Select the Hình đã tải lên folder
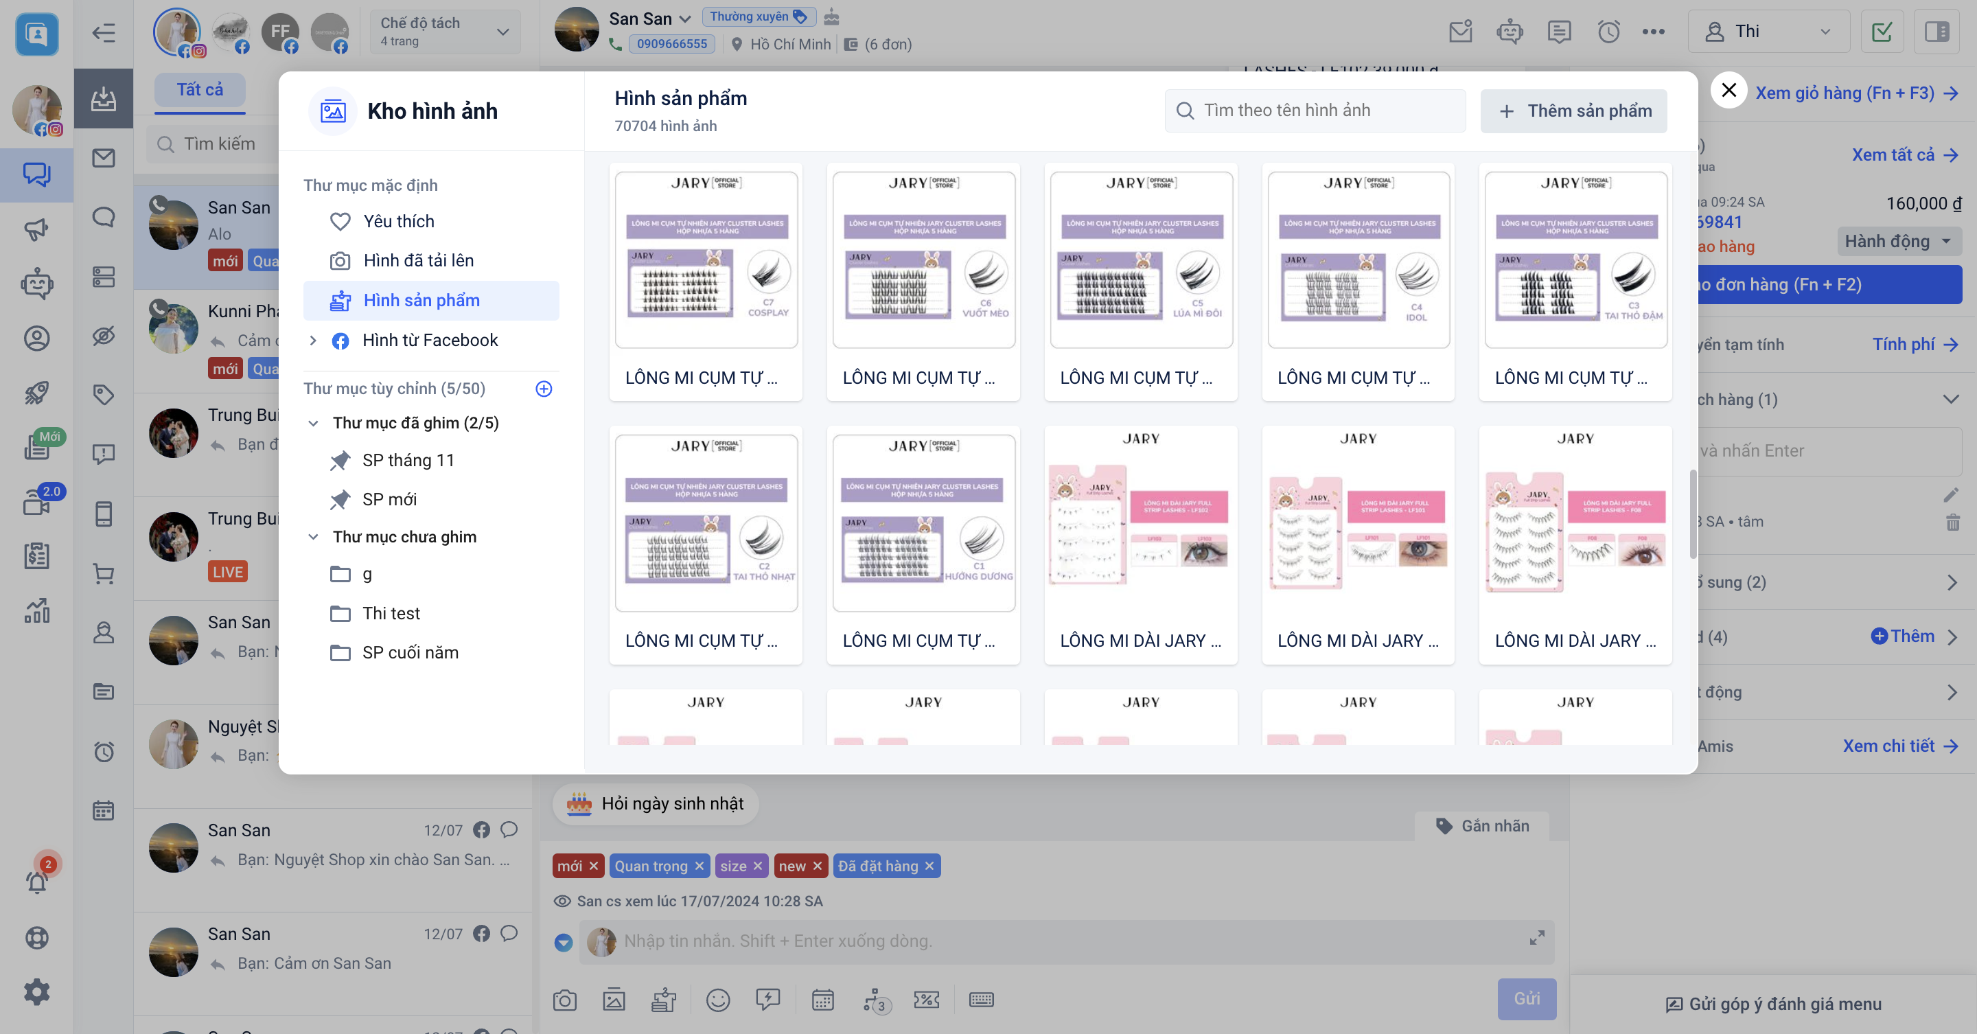Image resolution: width=1977 pixels, height=1034 pixels. [418, 261]
